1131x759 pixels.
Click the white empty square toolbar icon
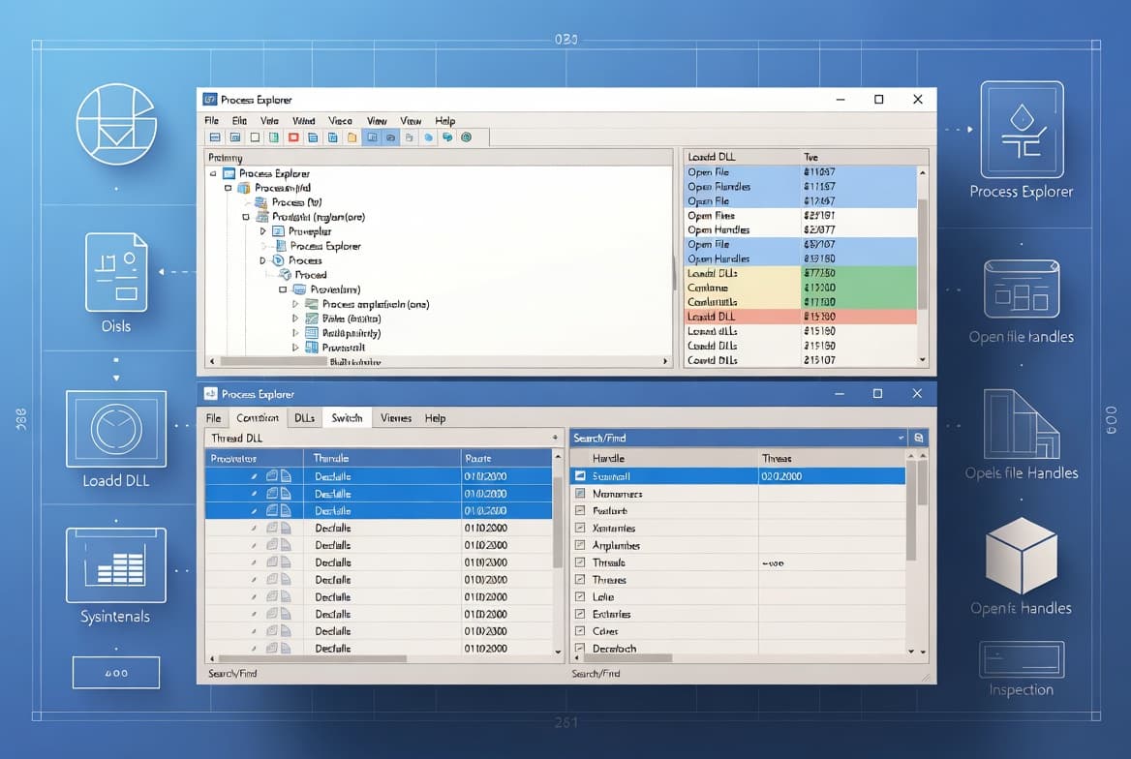255,137
